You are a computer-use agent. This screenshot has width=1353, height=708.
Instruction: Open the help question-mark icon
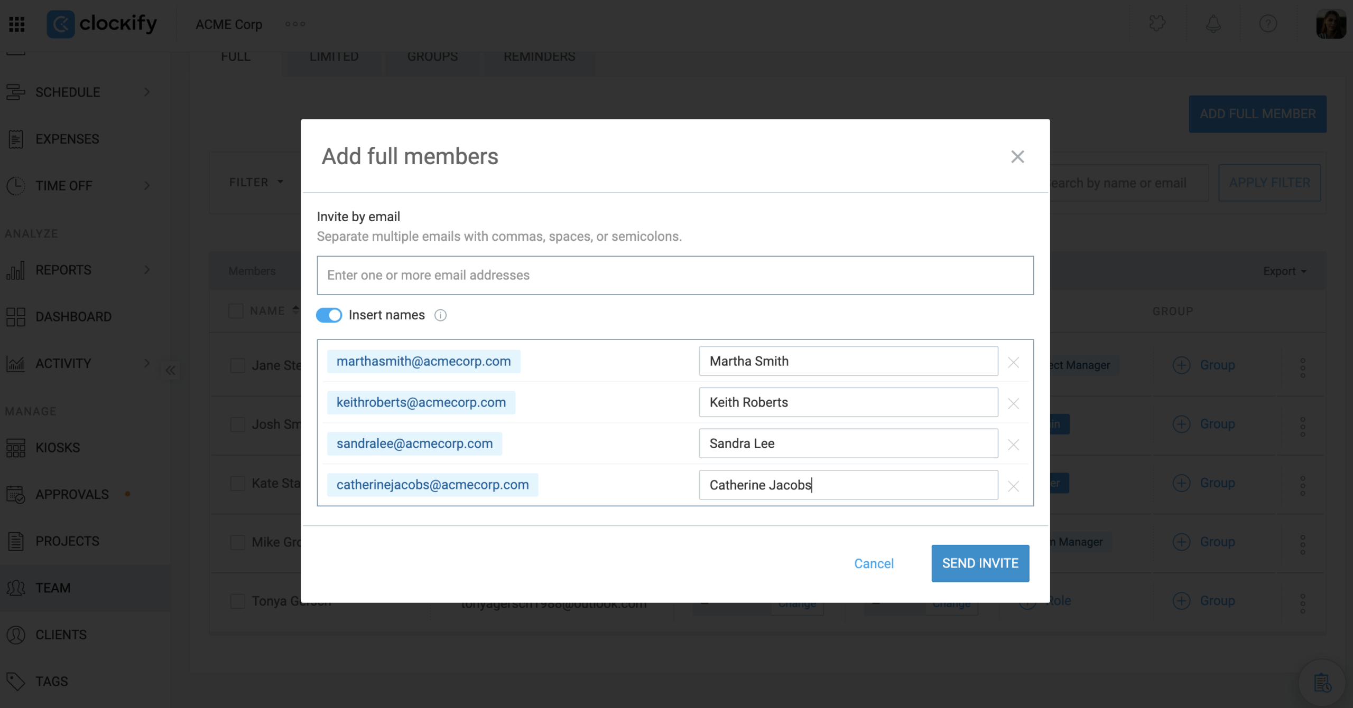(1268, 24)
